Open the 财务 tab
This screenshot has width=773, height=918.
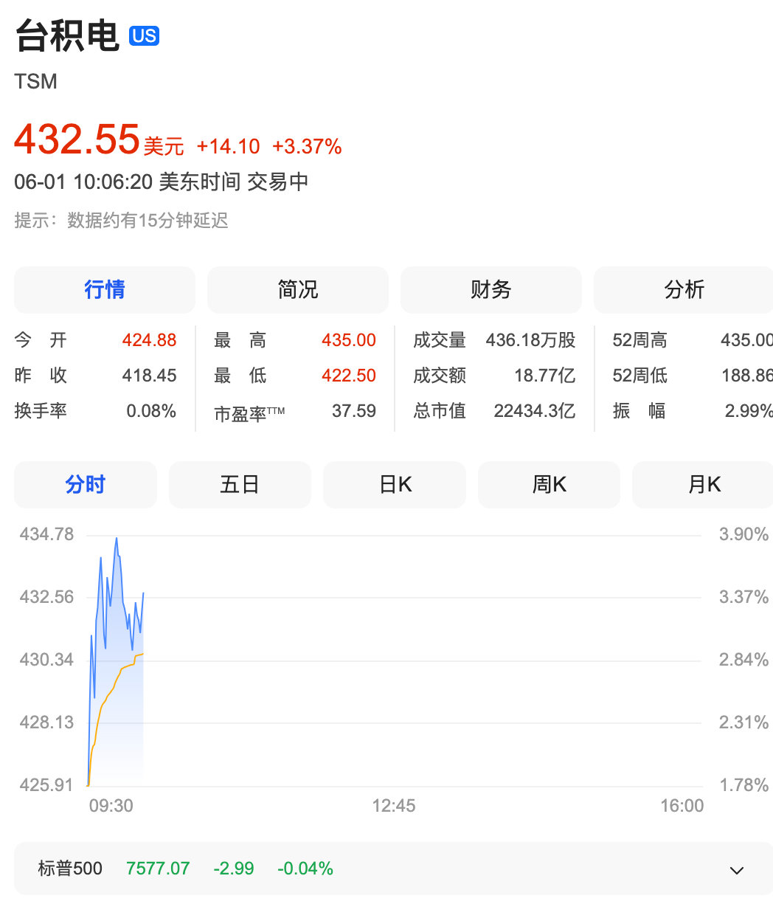pos(491,289)
